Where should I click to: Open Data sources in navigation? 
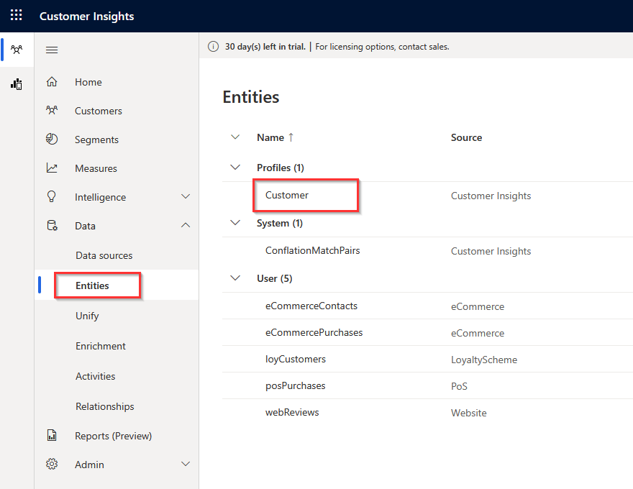pos(104,255)
